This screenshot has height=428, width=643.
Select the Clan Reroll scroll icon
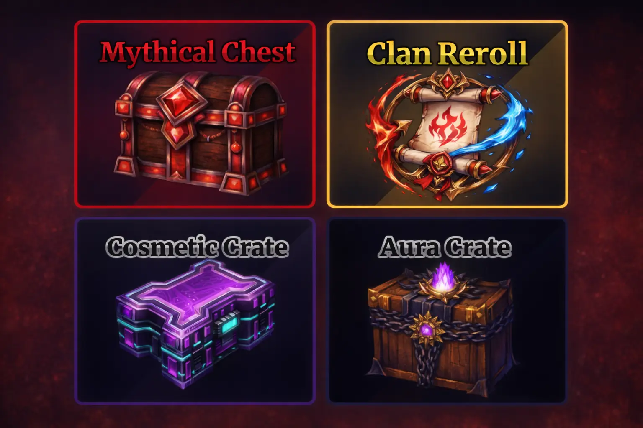[x=448, y=135]
